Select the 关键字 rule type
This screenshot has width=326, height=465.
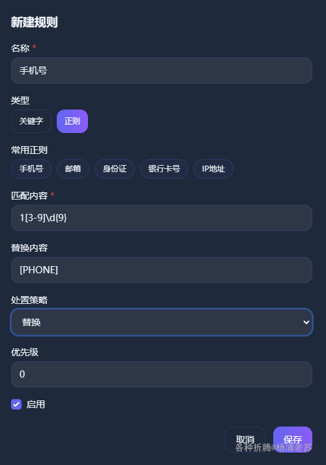point(31,121)
